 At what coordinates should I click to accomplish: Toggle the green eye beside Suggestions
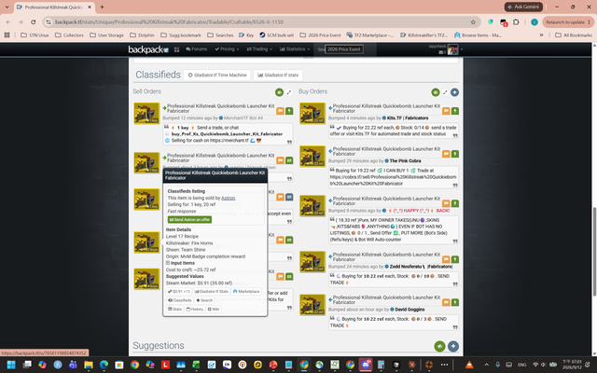pyautogui.click(x=439, y=346)
